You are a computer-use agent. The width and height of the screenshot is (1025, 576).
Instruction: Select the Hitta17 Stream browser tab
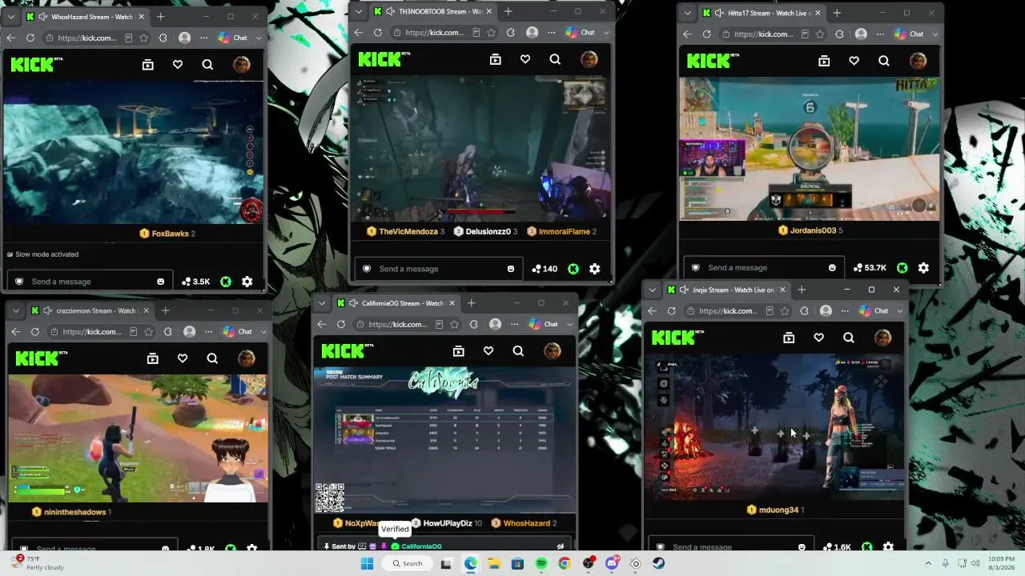(x=762, y=13)
